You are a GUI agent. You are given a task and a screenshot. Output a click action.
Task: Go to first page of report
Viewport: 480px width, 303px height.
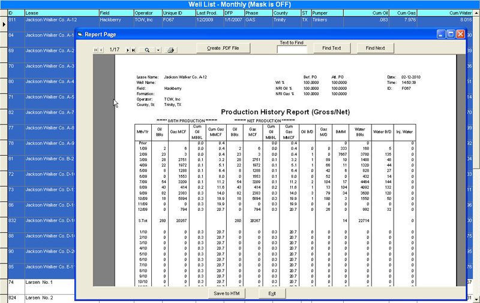pyautogui.click(x=96, y=50)
